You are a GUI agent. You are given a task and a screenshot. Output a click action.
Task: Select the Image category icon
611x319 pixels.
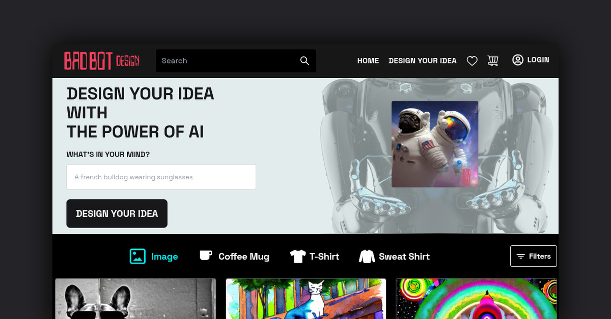[x=136, y=256]
